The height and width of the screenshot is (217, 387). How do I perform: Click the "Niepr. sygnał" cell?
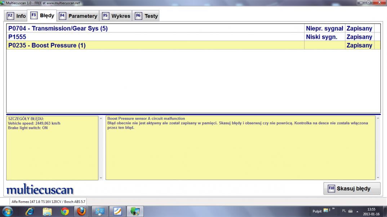tap(325, 28)
